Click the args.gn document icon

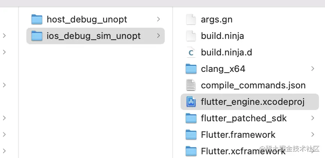point(191,19)
